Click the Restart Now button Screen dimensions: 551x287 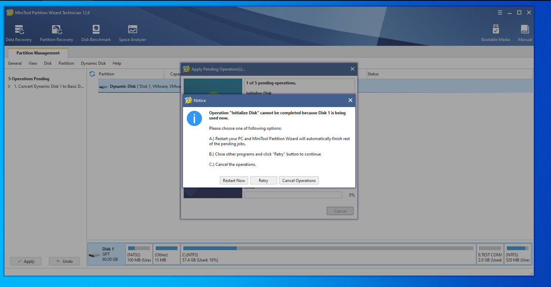(234, 180)
